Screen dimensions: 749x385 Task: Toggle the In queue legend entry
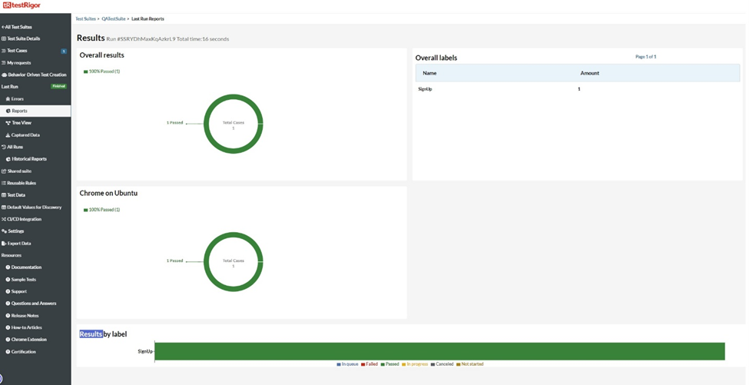(347, 364)
